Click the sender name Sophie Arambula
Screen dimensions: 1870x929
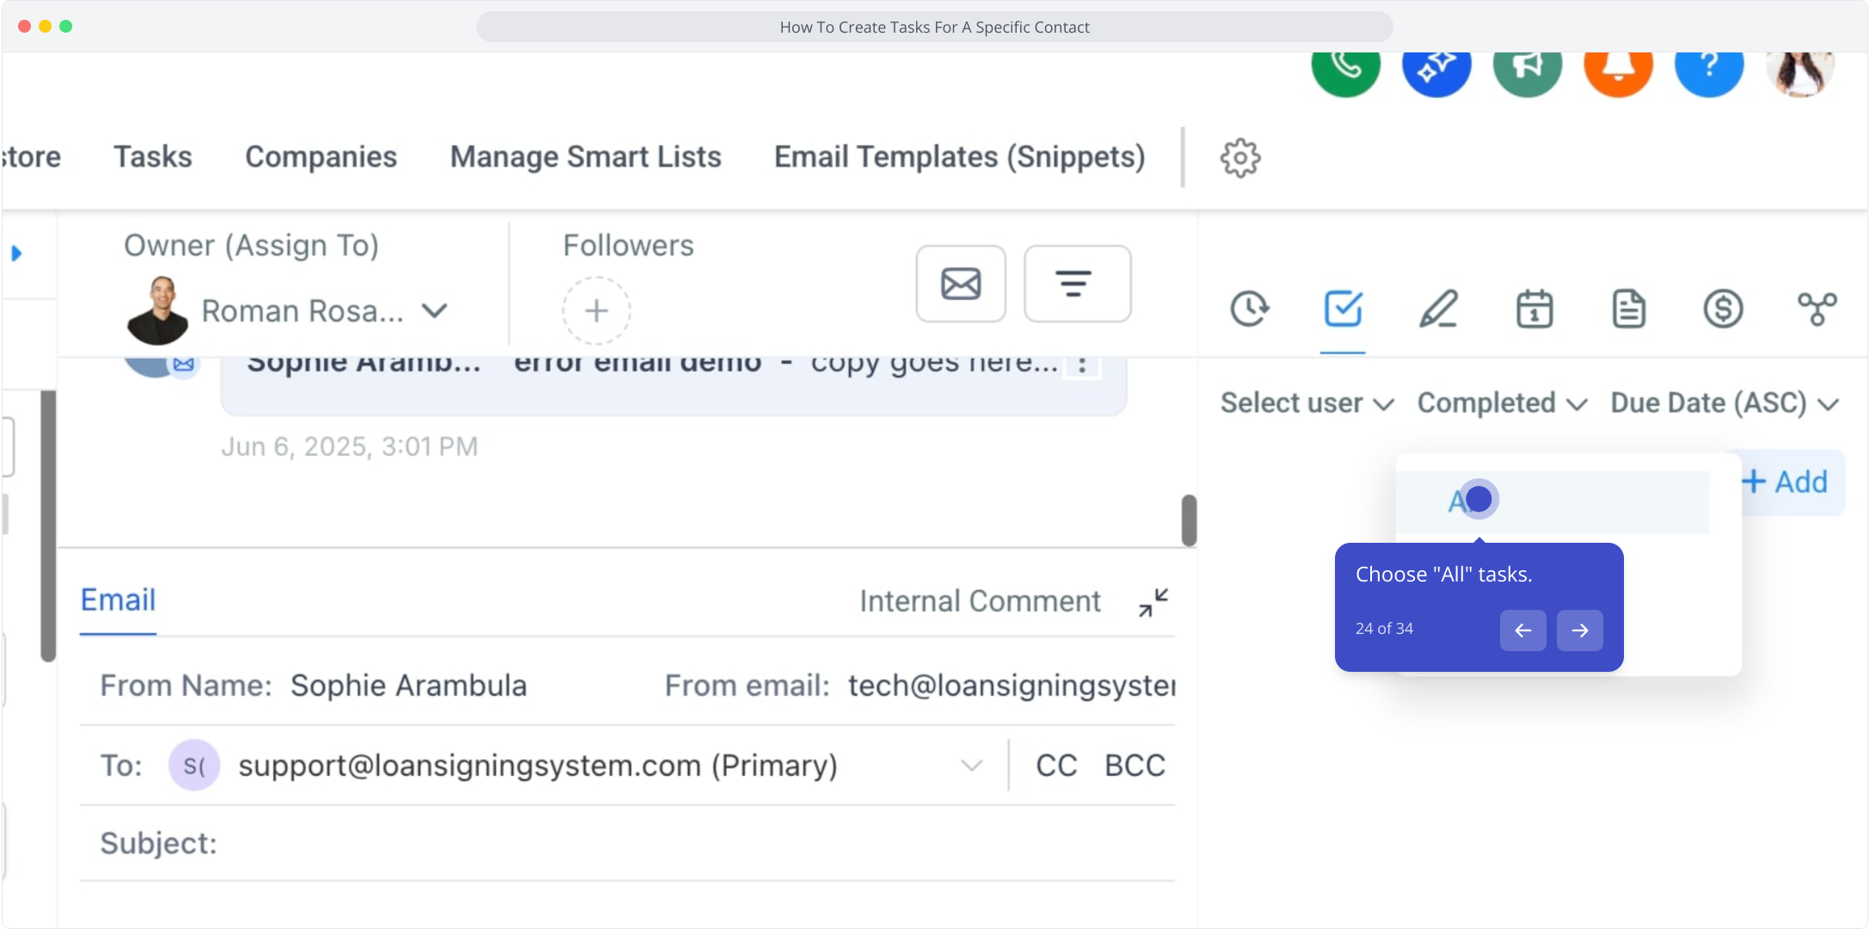click(x=409, y=686)
